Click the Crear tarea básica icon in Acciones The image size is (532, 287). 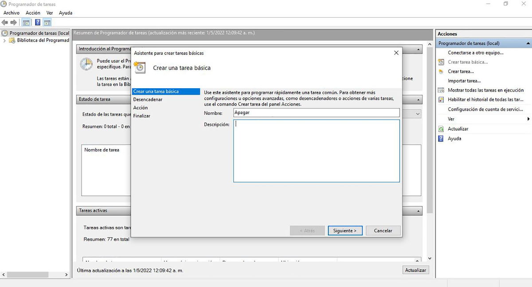(x=441, y=62)
